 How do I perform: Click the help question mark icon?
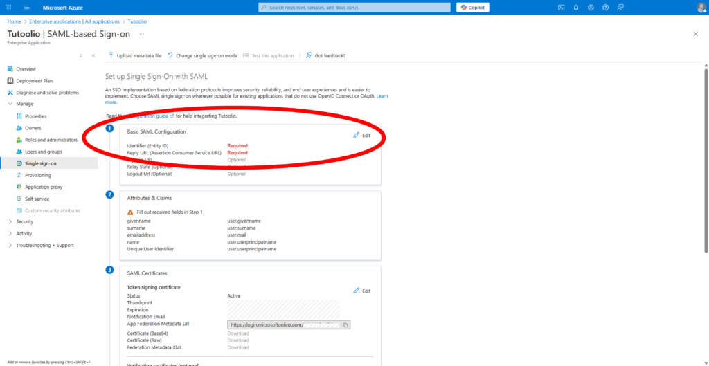pos(606,8)
